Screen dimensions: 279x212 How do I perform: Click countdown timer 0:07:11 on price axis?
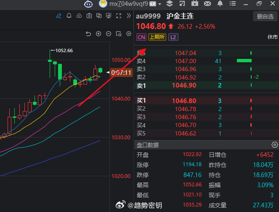click(121, 73)
